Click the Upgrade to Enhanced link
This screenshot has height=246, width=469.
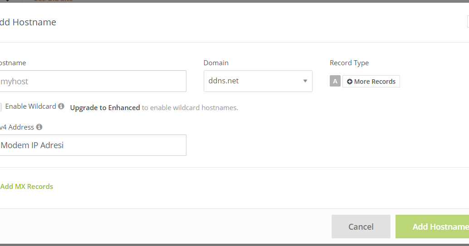click(105, 108)
